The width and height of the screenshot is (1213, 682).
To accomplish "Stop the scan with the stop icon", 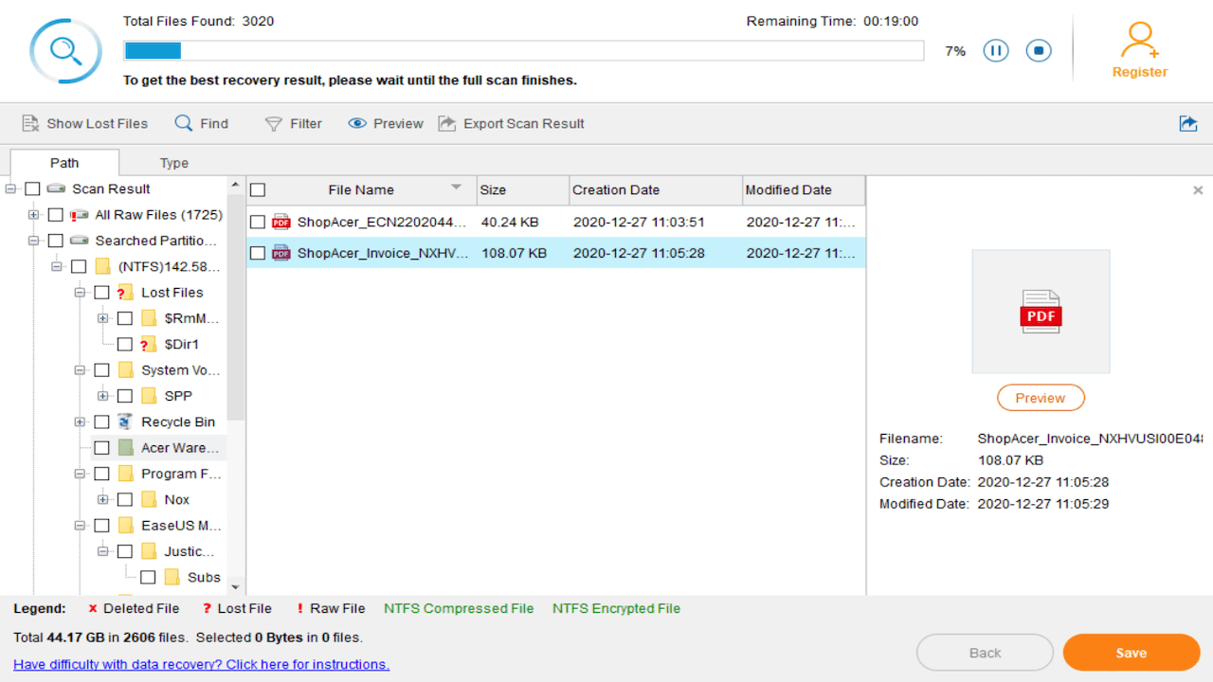I will coord(1039,51).
